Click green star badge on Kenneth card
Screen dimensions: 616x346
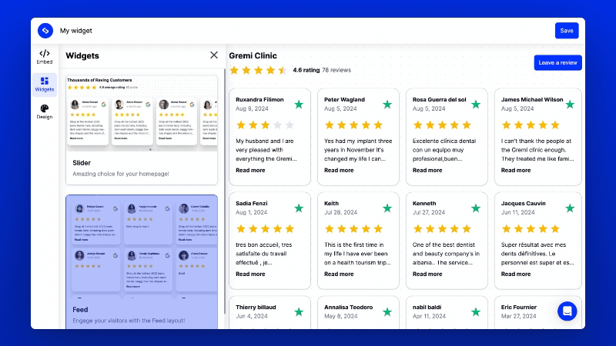click(x=476, y=208)
